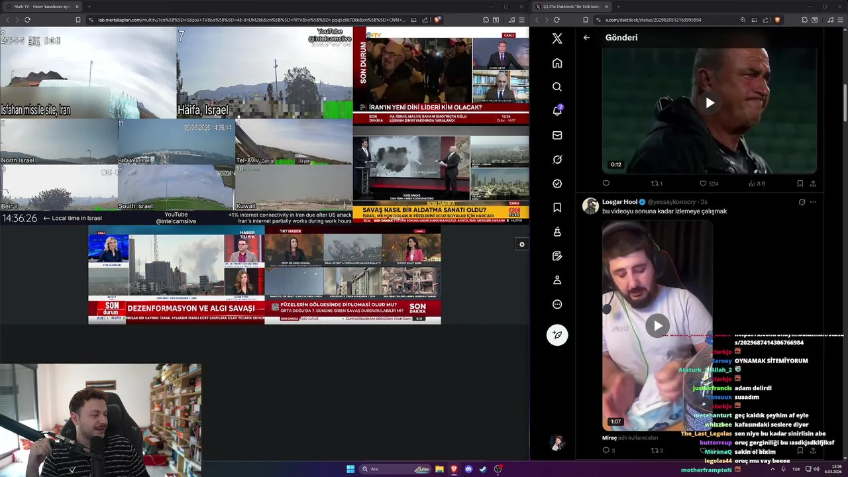Show hidden tray icons chevron
Screen dimensions: 848x477
pyautogui.click(x=772, y=469)
